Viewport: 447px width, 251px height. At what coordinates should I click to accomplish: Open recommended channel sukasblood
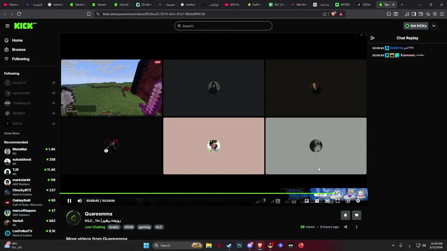[x=30, y=161]
